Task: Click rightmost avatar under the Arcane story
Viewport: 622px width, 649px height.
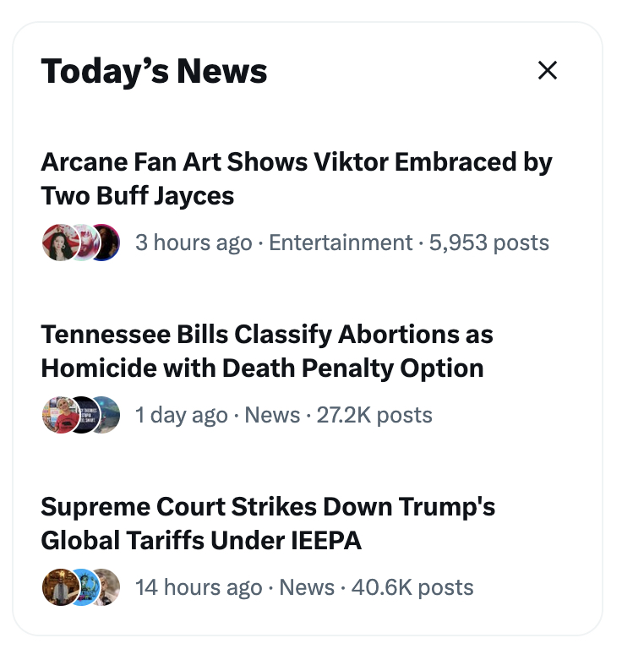Action: click(106, 243)
